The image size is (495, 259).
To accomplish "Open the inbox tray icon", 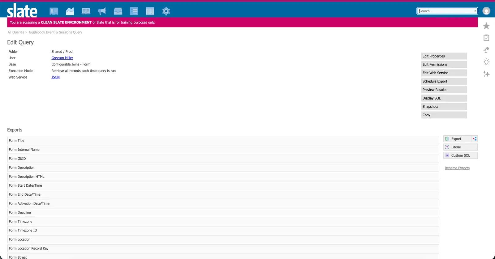I will click(118, 11).
